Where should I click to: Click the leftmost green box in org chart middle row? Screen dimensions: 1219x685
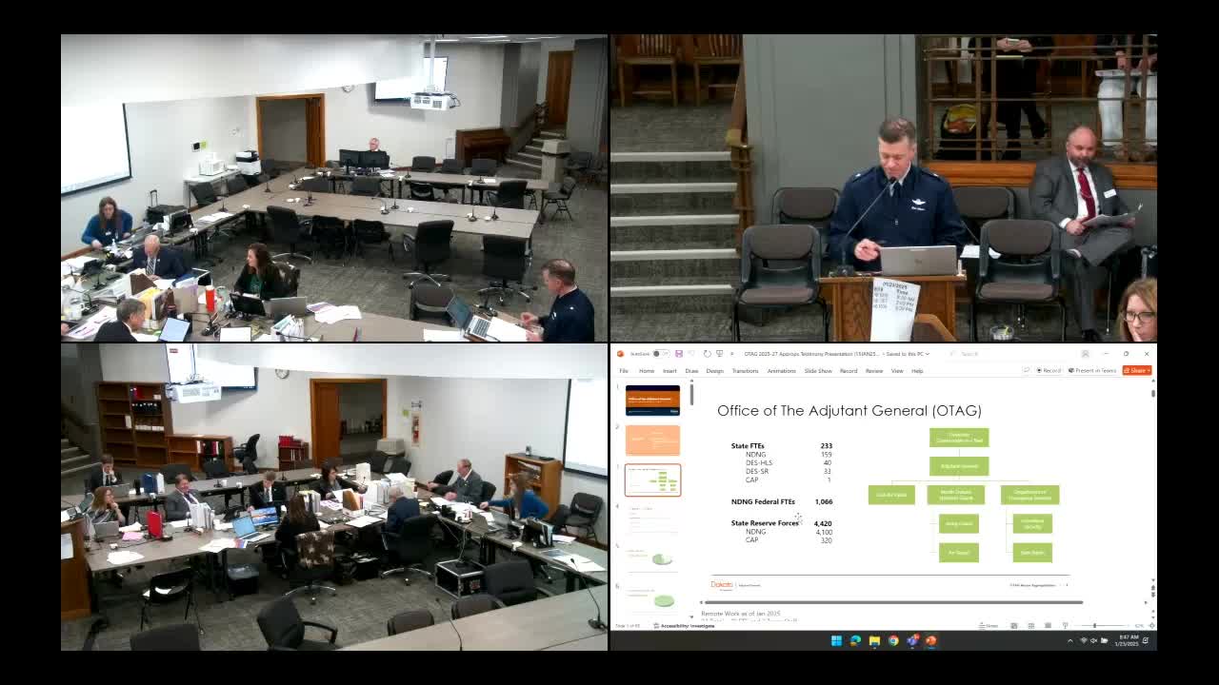[891, 495]
